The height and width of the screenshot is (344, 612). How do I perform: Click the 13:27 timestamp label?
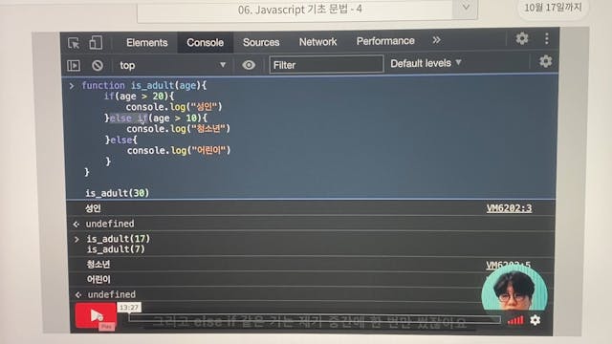pos(129,308)
